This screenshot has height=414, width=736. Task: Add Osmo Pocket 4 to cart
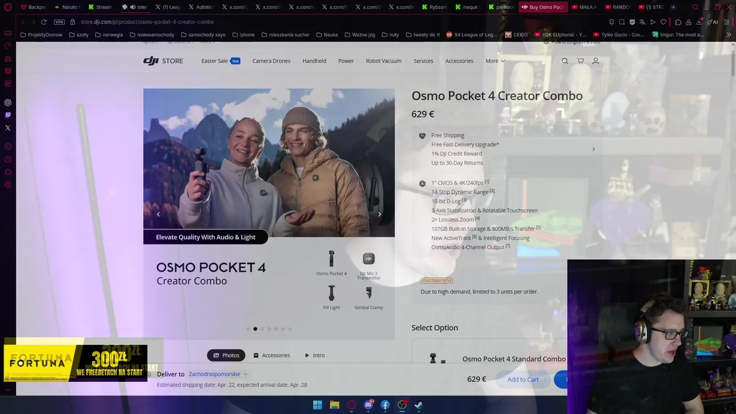click(523, 379)
